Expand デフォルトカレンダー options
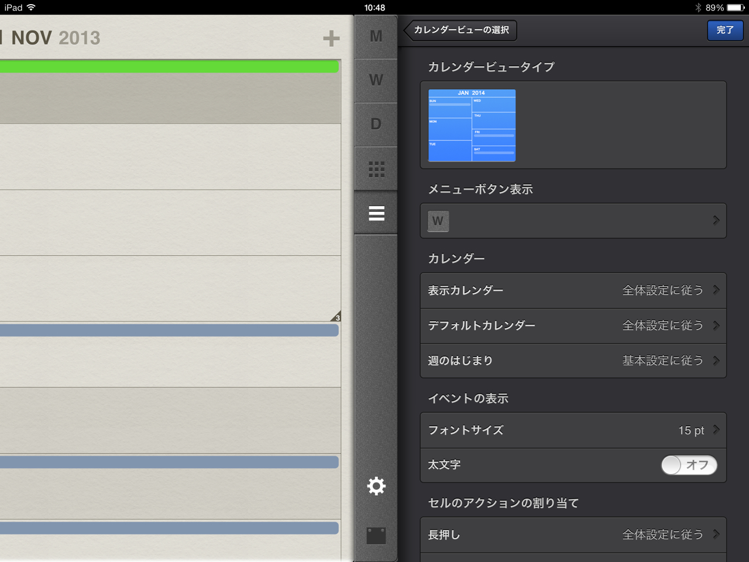 [573, 326]
